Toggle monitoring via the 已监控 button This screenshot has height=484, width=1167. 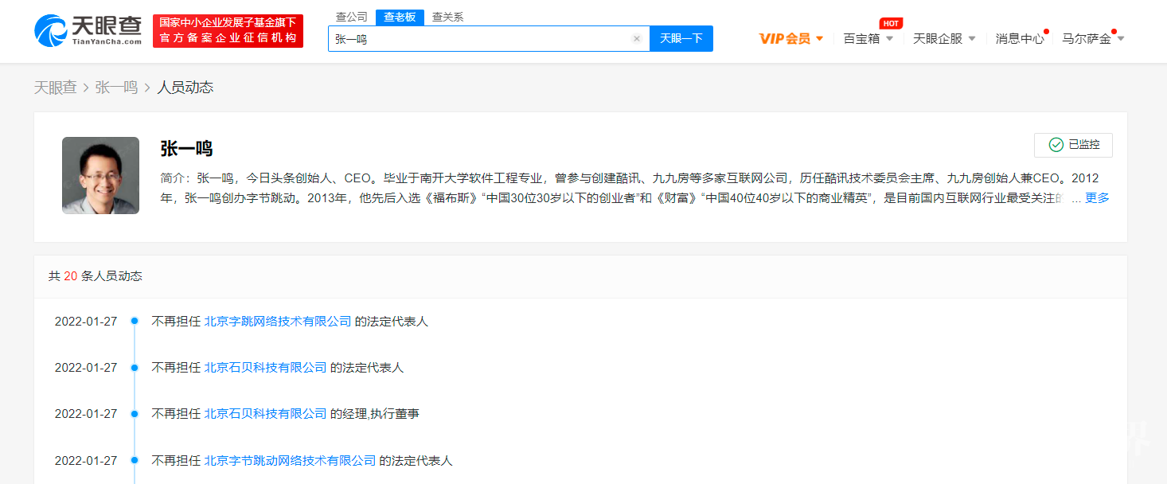click(1073, 145)
